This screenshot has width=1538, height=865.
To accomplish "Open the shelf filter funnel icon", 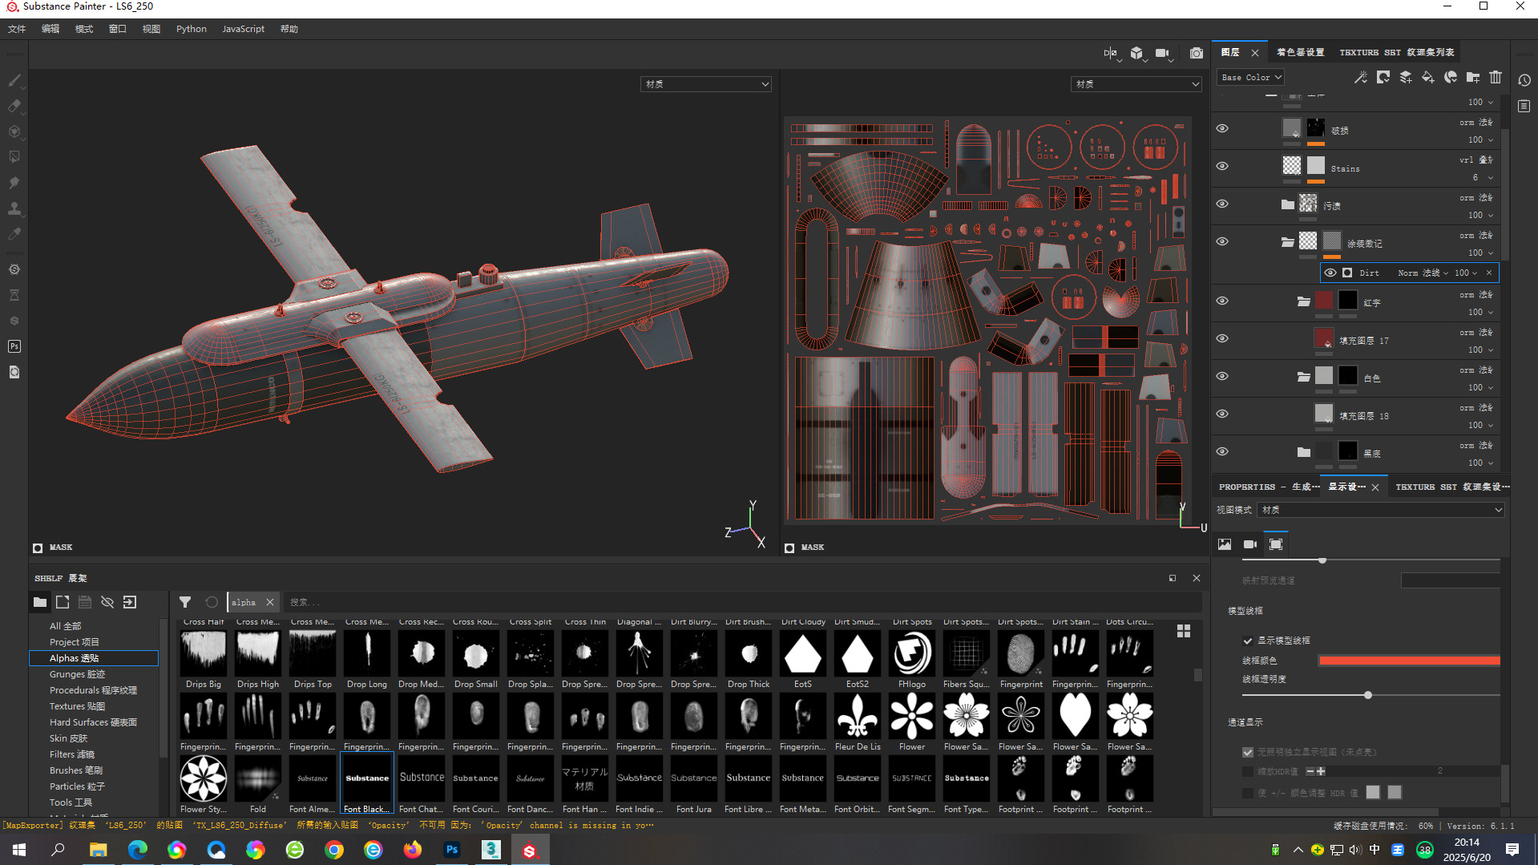I will pos(185,602).
